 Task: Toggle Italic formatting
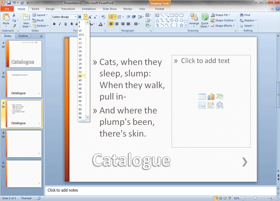coord(60,24)
